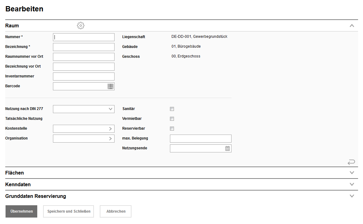The width and height of the screenshot is (363, 224).
Task: Click the Übernehmen button
Action: click(21, 211)
